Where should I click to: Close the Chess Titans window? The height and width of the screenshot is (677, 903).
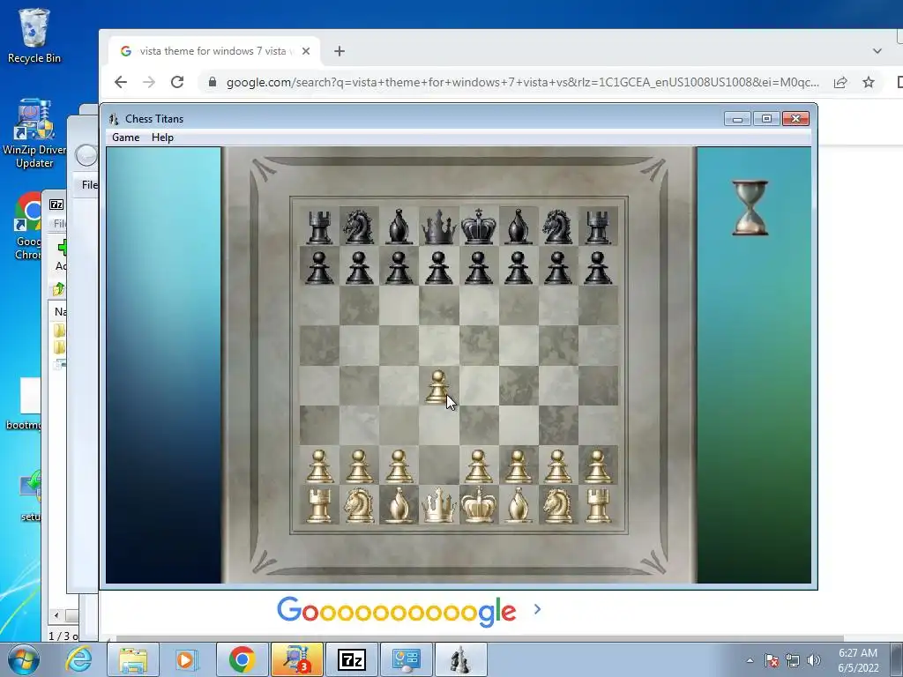tap(795, 119)
